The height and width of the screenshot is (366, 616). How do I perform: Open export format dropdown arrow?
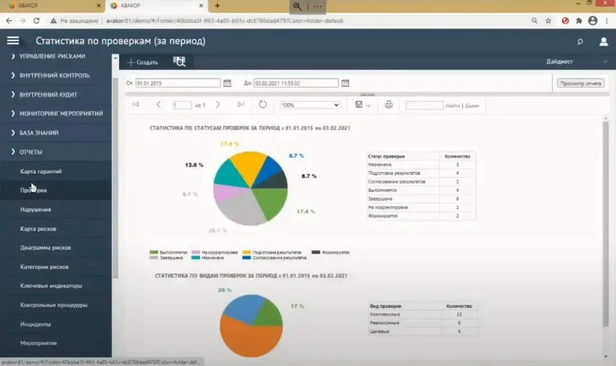(368, 105)
